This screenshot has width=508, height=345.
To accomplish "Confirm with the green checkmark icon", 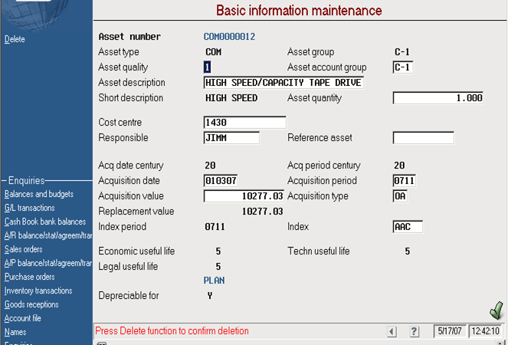I will click(x=497, y=310).
